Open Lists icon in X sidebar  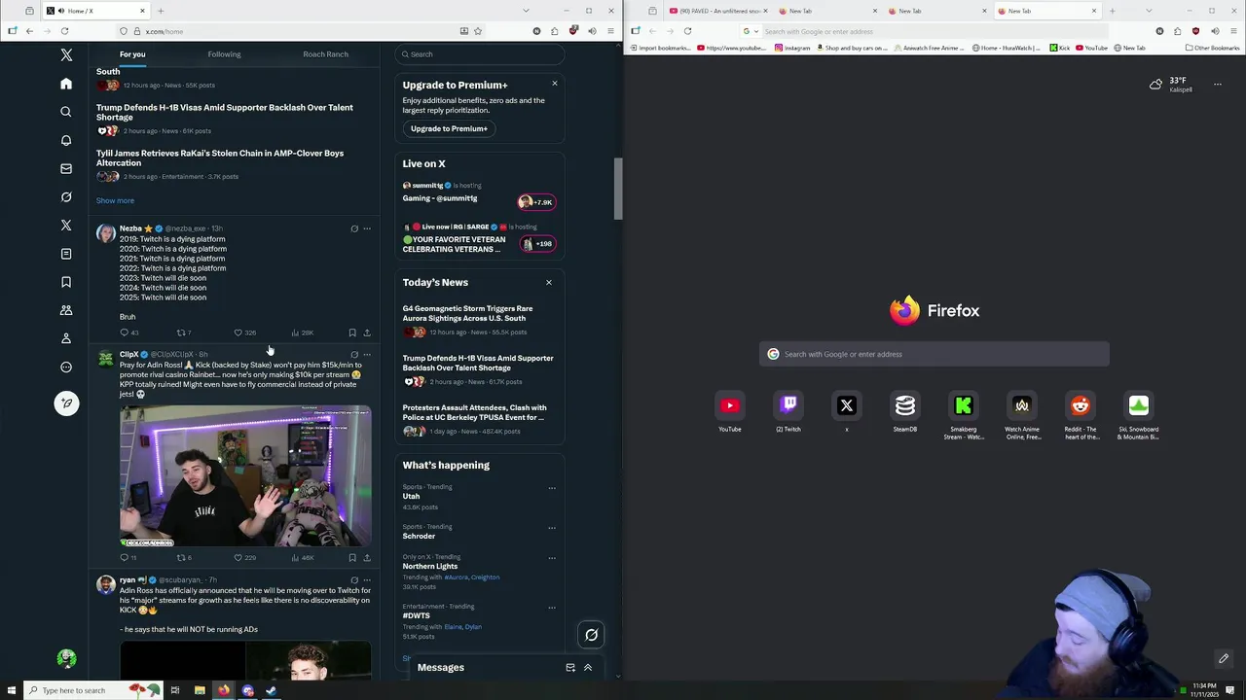point(66,254)
